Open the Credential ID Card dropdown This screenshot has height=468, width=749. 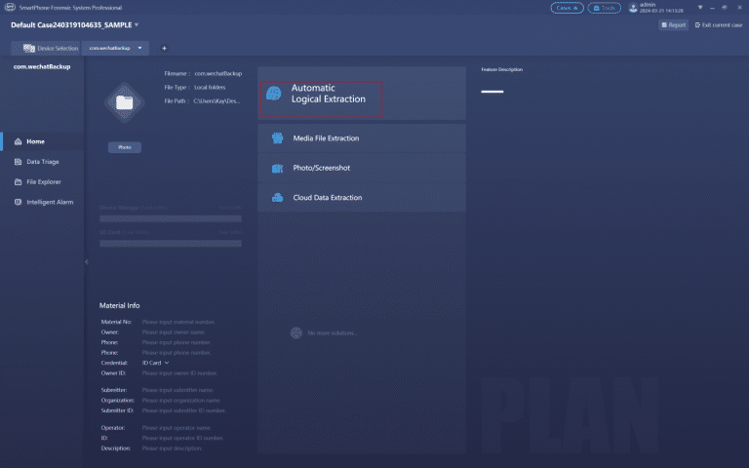click(156, 363)
